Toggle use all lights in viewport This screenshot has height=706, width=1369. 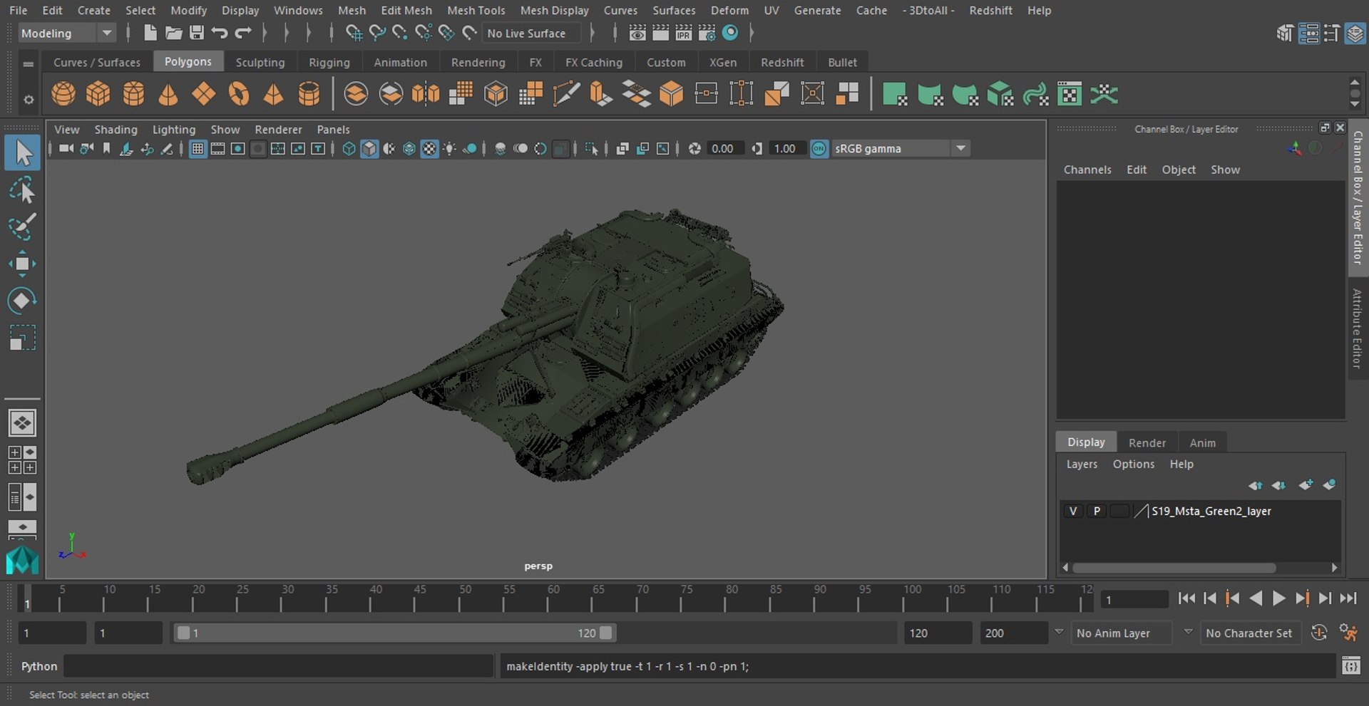tap(450, 149)
